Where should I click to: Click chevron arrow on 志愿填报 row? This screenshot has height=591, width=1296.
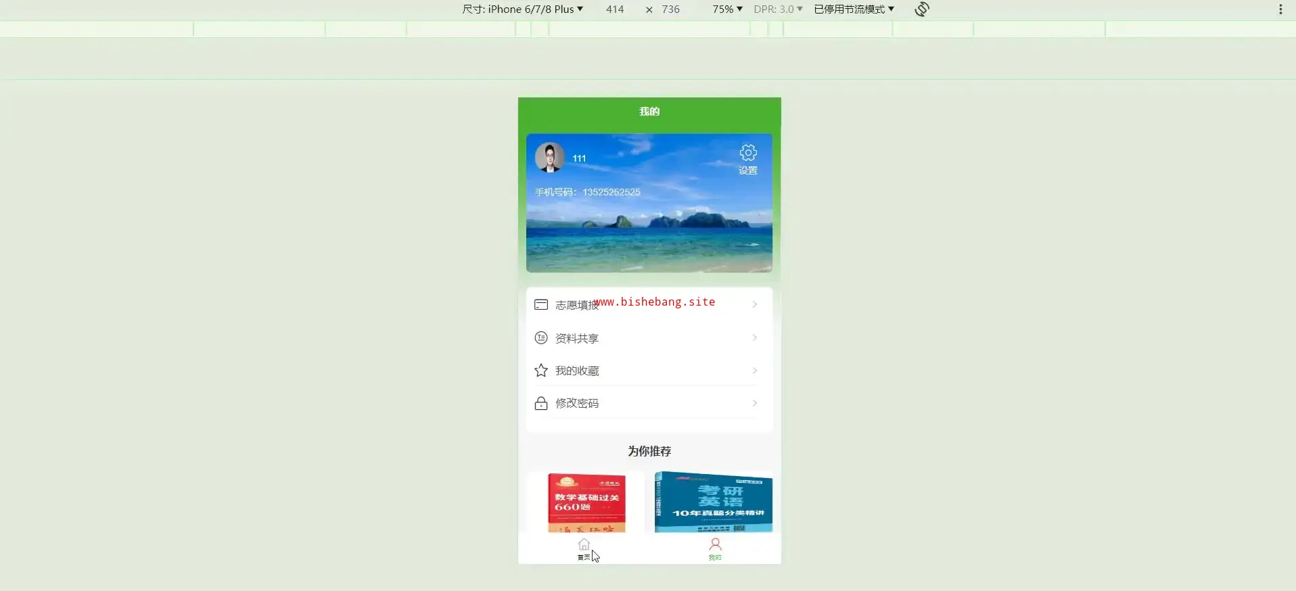coord(755,305)
